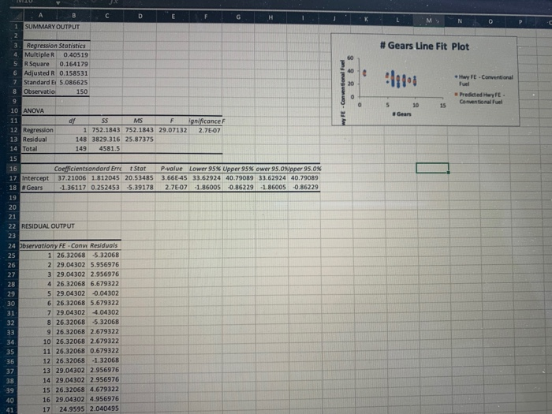Select Total SS value 4581.5
Image resolution: width=552 pixels, height=414 pixels.
click(x=109, y=148)
